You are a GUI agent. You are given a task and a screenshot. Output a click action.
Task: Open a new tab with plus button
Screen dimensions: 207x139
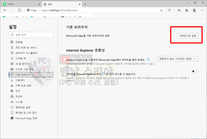85,4
